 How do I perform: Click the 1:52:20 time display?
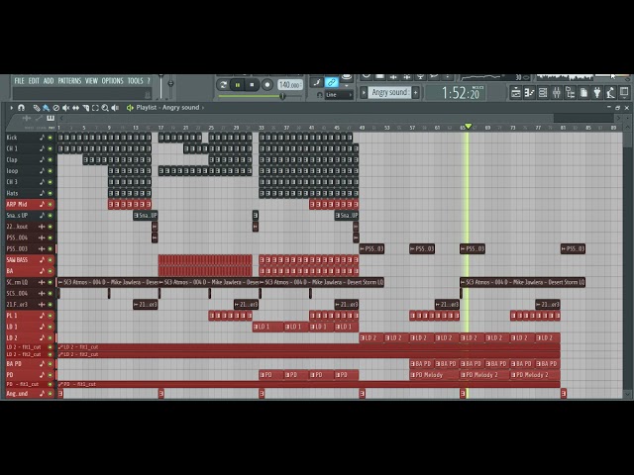pyautogui.click(x=460, y=93)
